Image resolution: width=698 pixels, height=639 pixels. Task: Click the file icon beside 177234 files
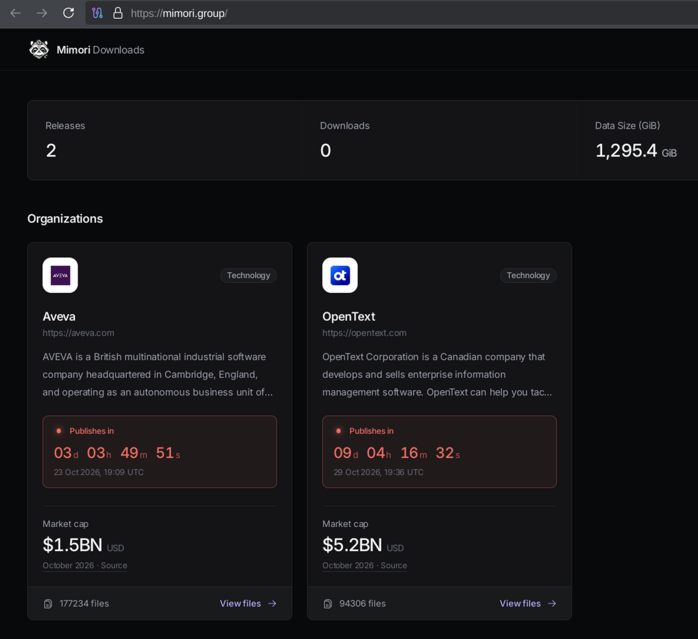pos(48,604)
